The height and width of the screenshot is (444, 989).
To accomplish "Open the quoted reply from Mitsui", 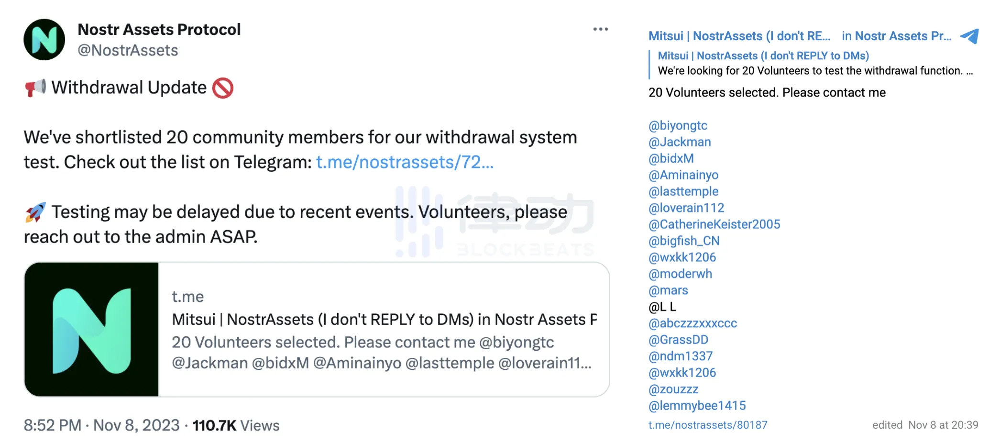I will click(x=813, y=64).
